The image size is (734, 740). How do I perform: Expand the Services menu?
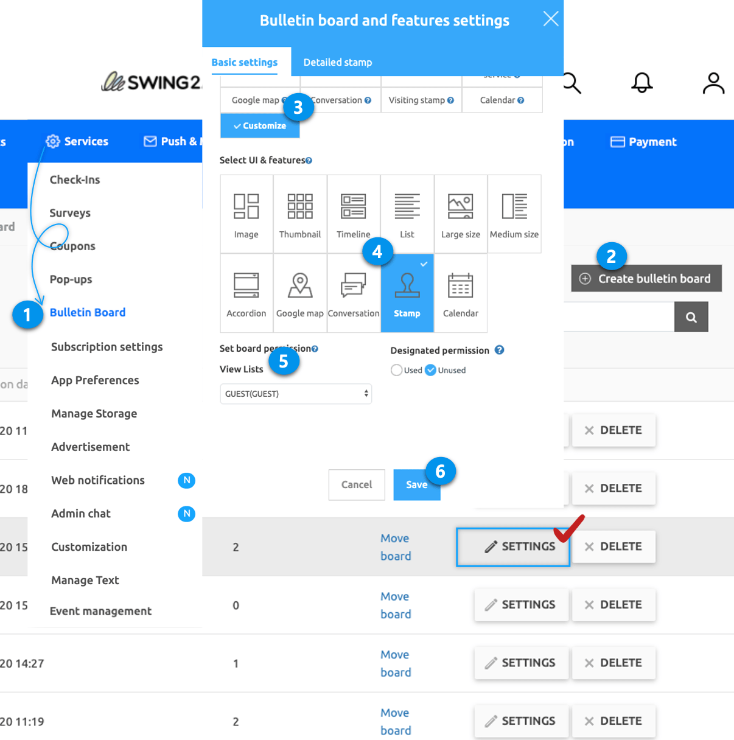[77, 141]
